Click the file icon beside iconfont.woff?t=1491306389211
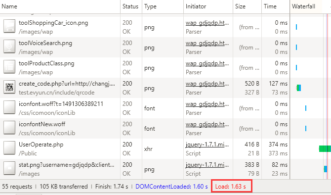The height and width of the screenshot is (195, 331). 9,108
